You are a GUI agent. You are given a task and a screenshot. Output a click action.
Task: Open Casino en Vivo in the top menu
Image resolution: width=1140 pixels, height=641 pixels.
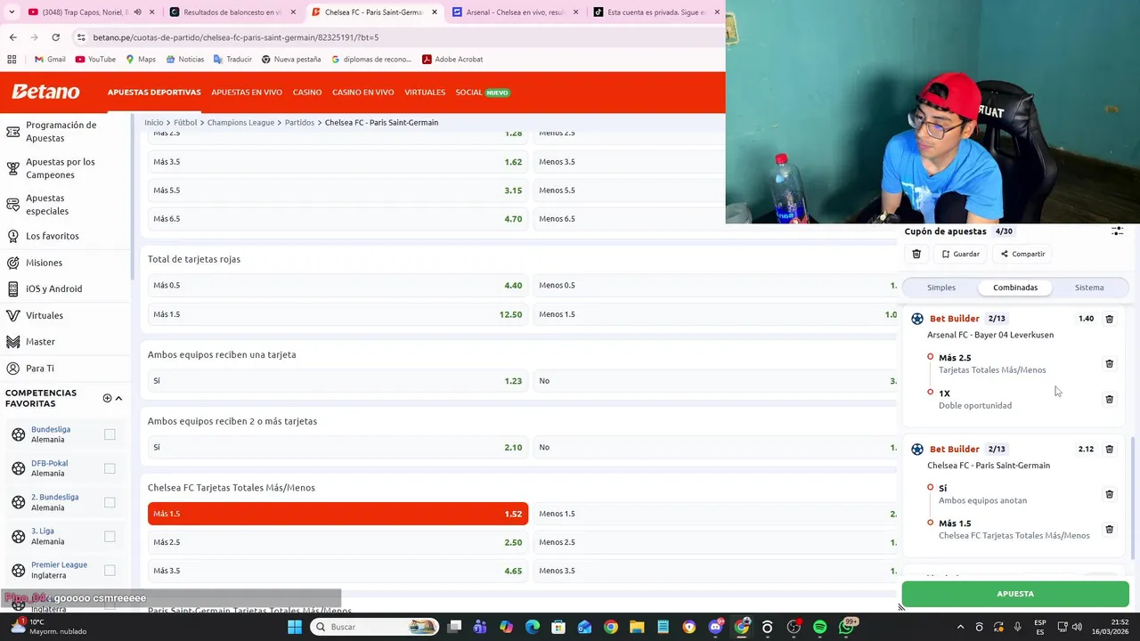pos(363,93)
